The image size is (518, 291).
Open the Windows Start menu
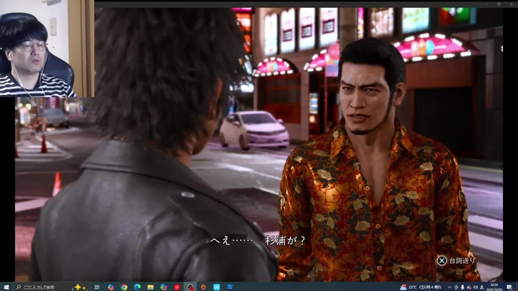point(6,287)
